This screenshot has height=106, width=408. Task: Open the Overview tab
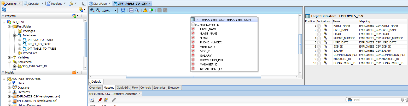(x=95, y=88)
